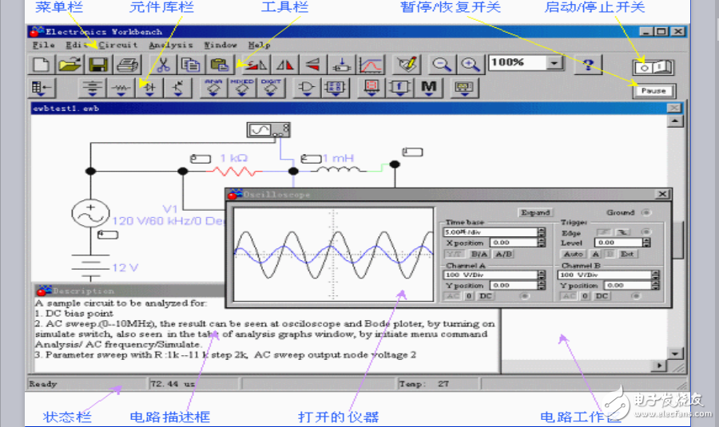Image resolution: width=719 pixels, height=427 pixels.
Task: Click the Flip Vertical icon
Action: click(313, 65)
